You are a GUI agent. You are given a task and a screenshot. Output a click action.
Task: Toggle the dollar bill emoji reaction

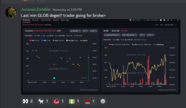74,101
